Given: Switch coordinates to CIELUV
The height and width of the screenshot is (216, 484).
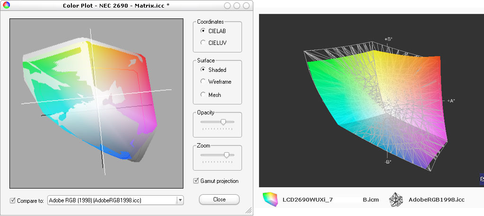Looking at the screenshot, I should pos(203,43).
